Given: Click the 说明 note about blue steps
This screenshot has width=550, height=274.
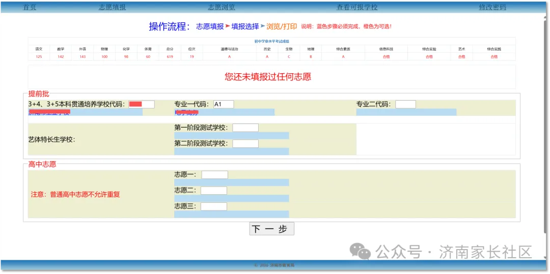Looking at the screenshot, I should point(347,26).
